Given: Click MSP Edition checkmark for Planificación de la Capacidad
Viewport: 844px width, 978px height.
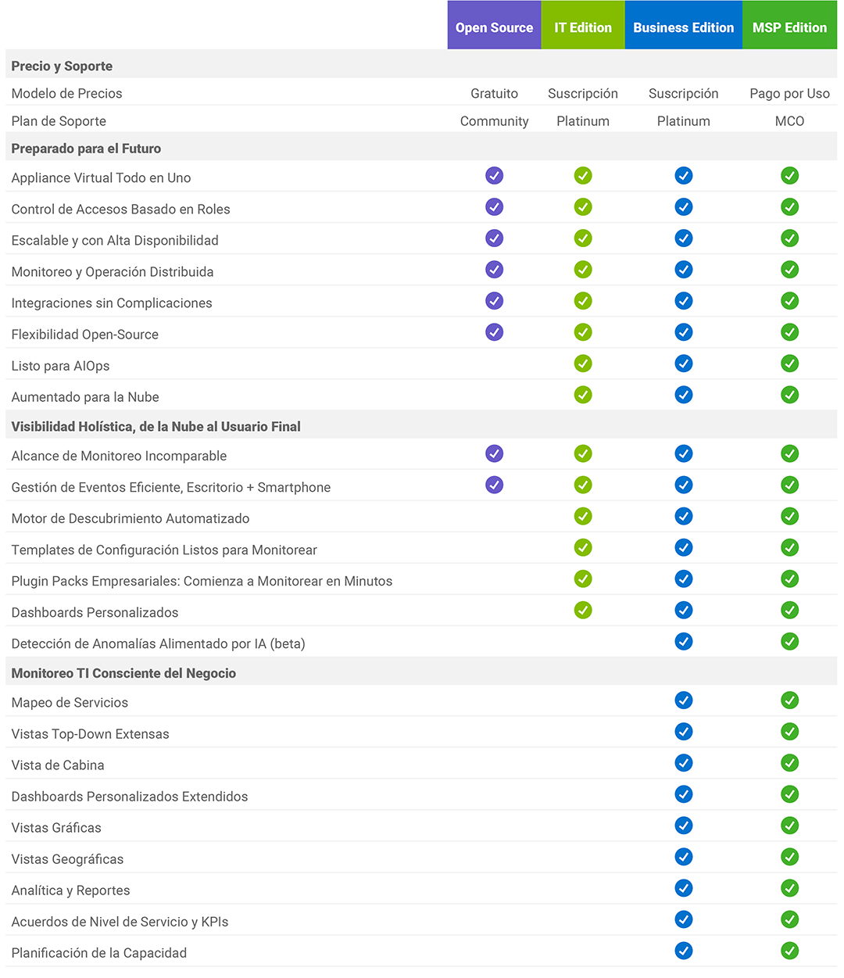Looking at the screenshot, I should 790,951.
